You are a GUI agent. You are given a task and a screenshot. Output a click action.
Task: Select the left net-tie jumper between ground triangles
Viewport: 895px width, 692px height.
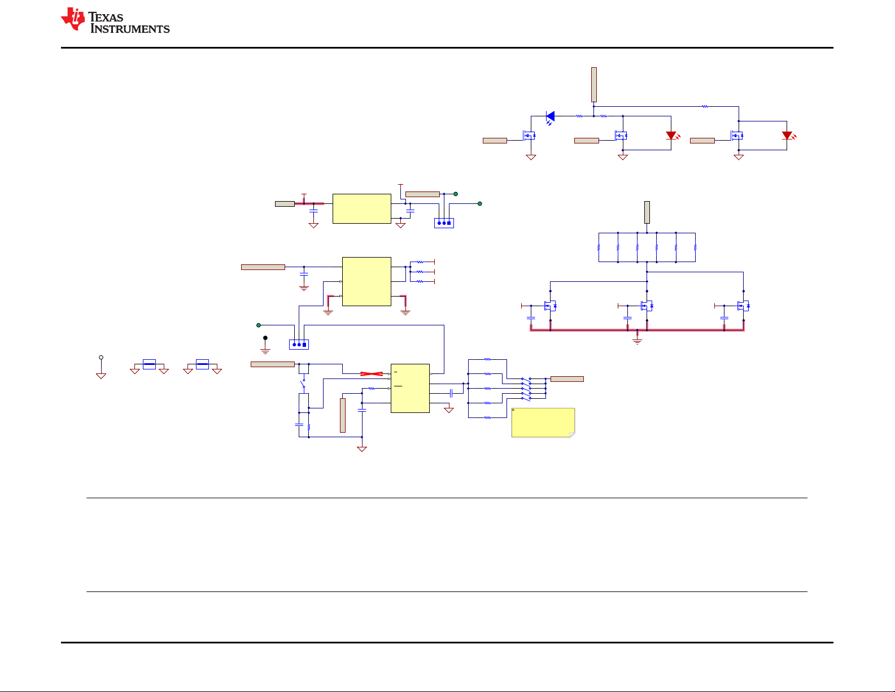(x=149, y=364)
